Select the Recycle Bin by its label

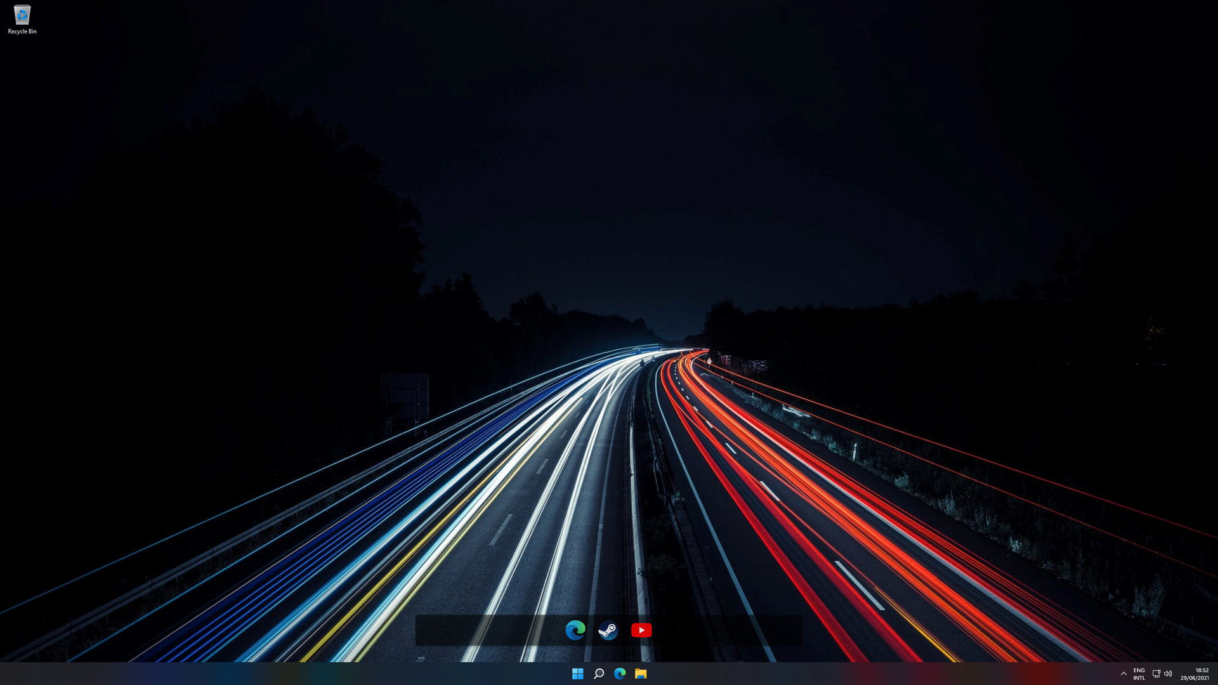[x=22, y=30]
